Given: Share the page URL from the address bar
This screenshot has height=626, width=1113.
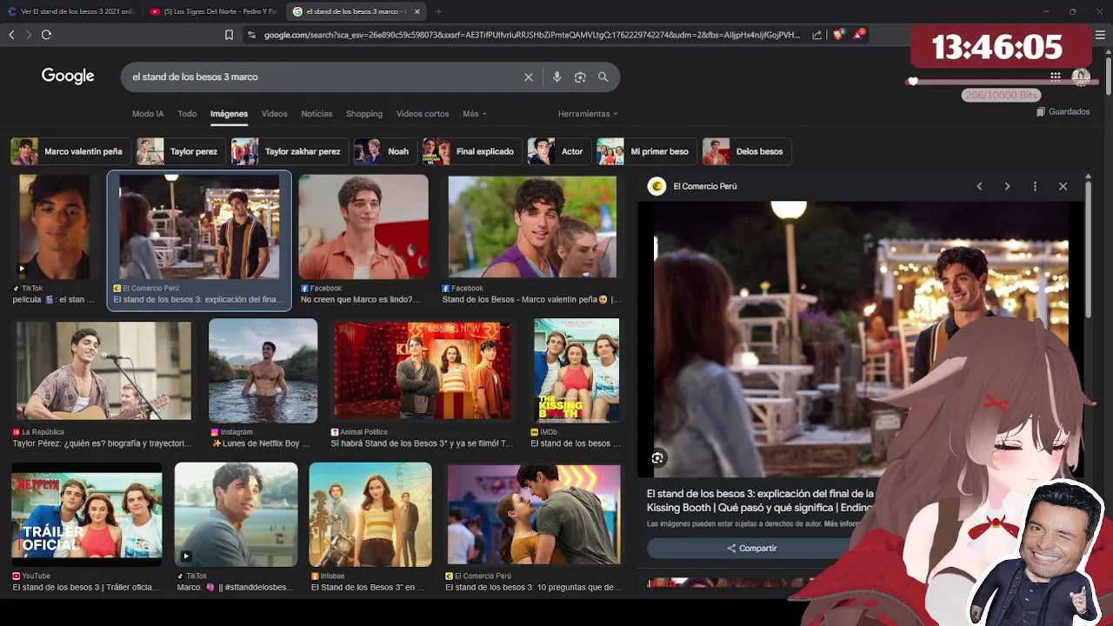Looking at the screenshot, I should tap(817, 35).
